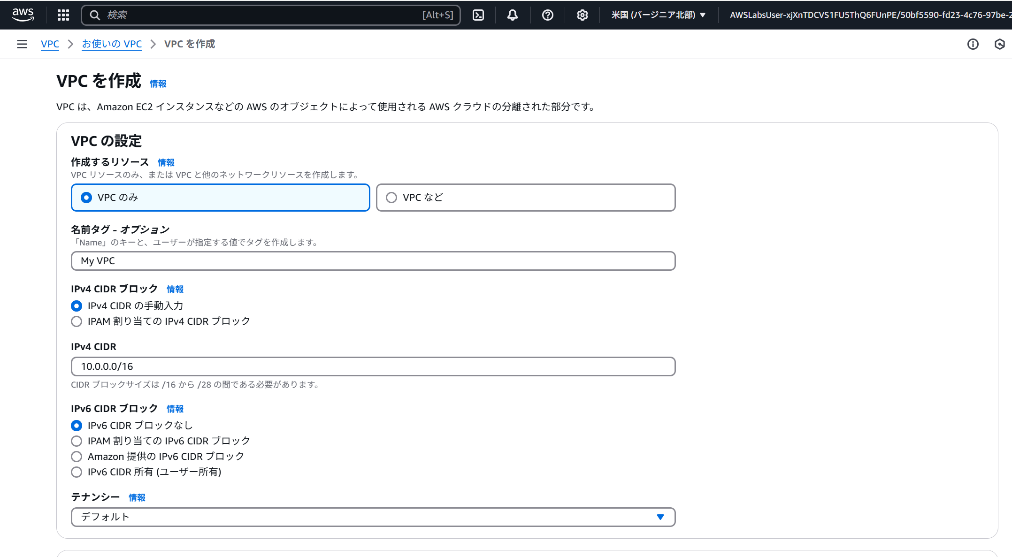Select 'IPv6 CIDR 所有 (ユーザー所有)' radio

[x=77, y=472]
